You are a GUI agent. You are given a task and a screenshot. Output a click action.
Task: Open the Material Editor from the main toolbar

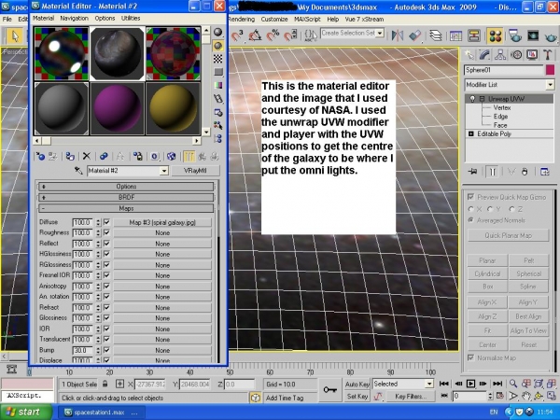[x=495, y=35]
